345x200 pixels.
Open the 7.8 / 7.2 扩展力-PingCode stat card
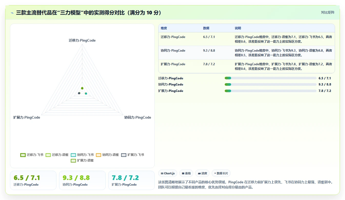tap(131, 180)
